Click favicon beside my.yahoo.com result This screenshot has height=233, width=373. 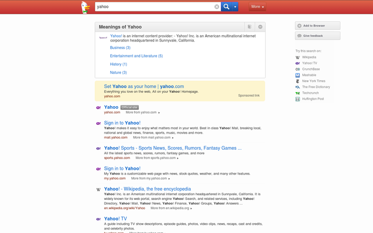click(98, 169)
